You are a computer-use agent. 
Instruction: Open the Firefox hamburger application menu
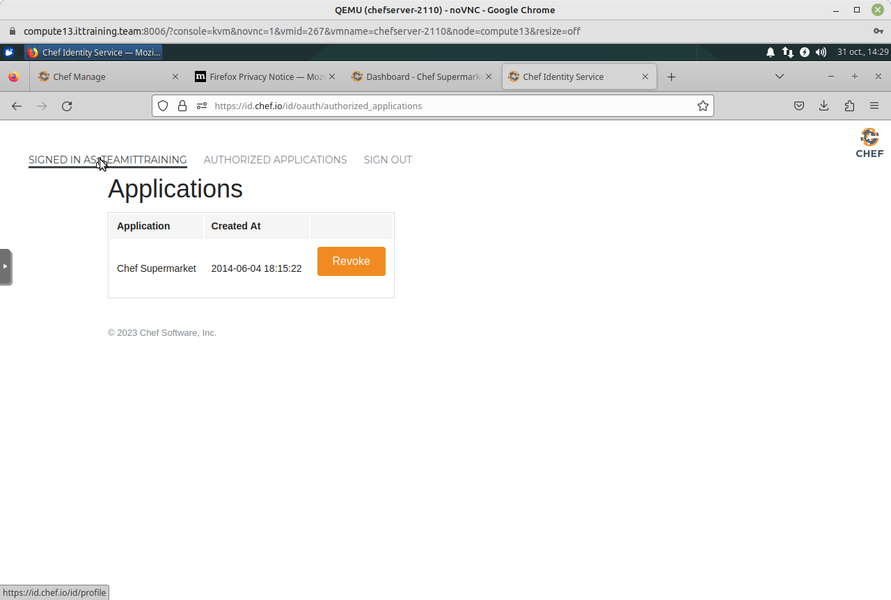(x=874, y=106)
